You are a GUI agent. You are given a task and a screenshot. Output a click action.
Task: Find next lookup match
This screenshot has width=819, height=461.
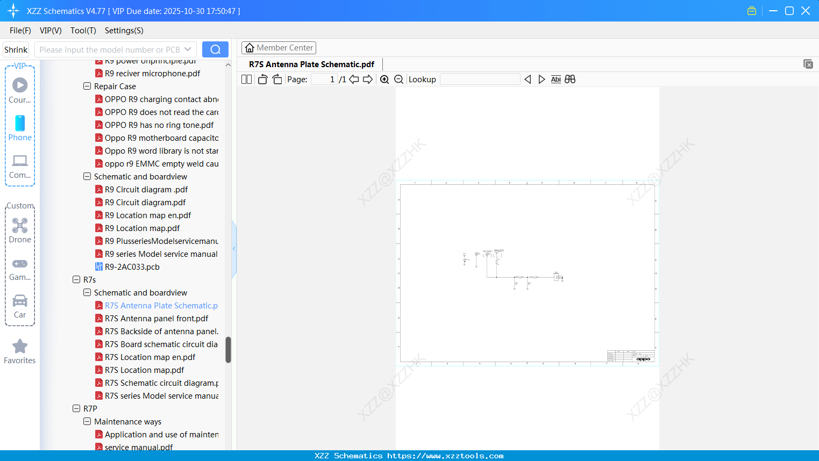click(542, 80)
